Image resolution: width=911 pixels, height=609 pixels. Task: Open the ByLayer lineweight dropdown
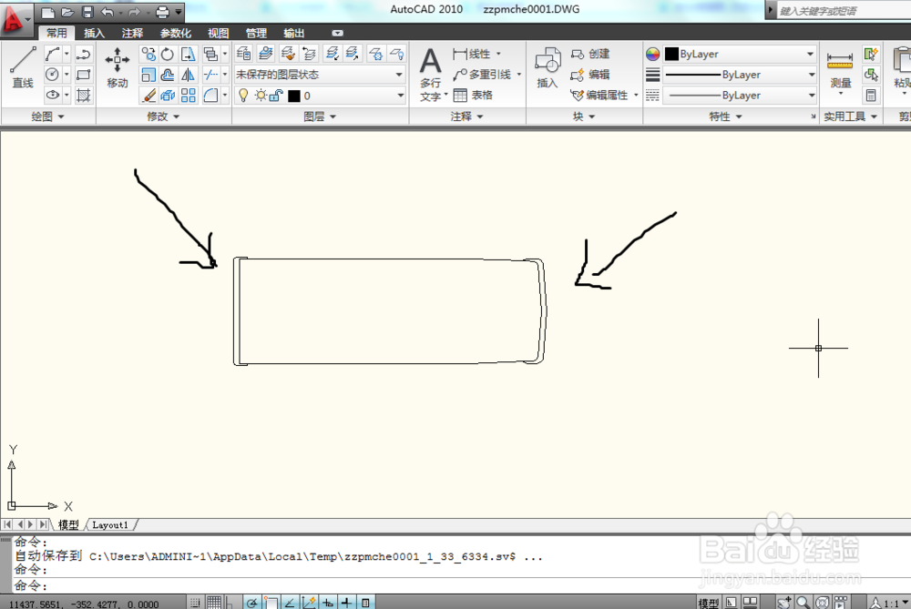(x=740, y=75)
